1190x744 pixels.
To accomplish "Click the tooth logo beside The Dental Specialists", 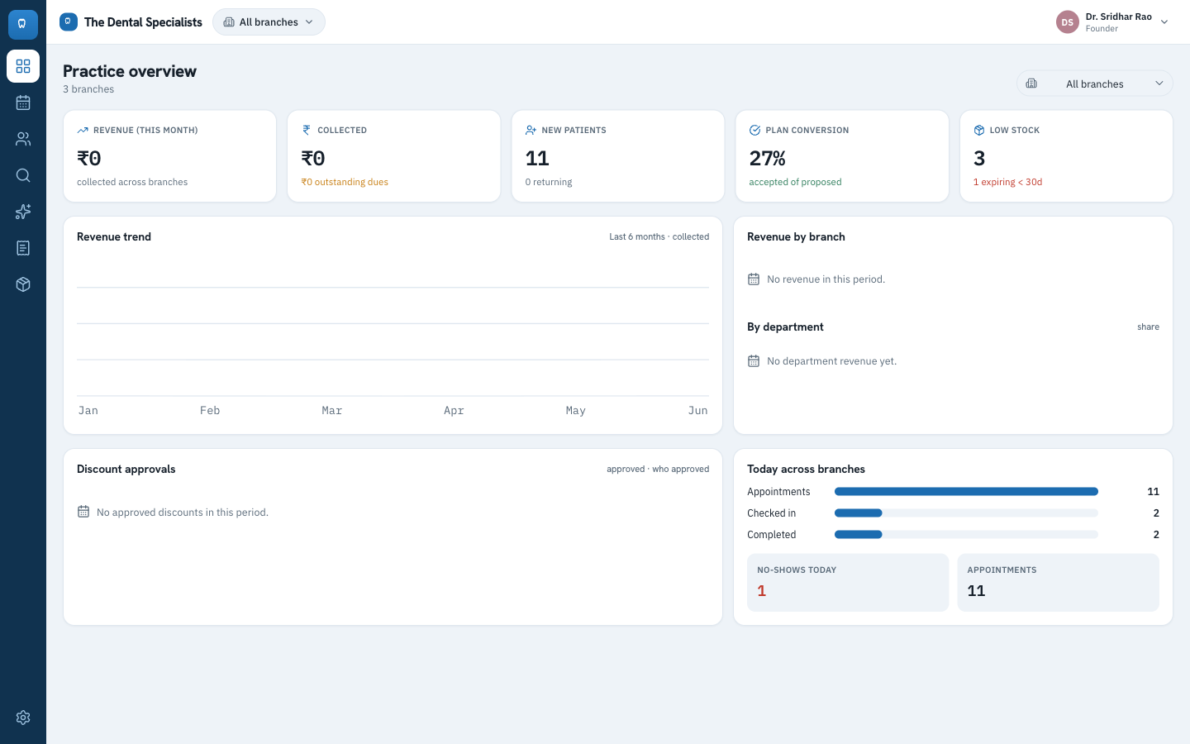I will pyautogui.click(x=69, y=21).
